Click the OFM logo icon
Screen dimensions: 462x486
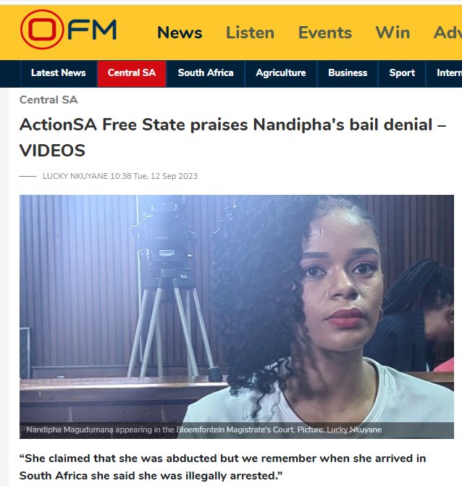(68, 30)
